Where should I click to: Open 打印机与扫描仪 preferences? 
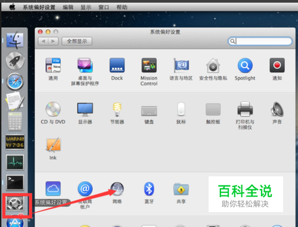coord(245,109)
